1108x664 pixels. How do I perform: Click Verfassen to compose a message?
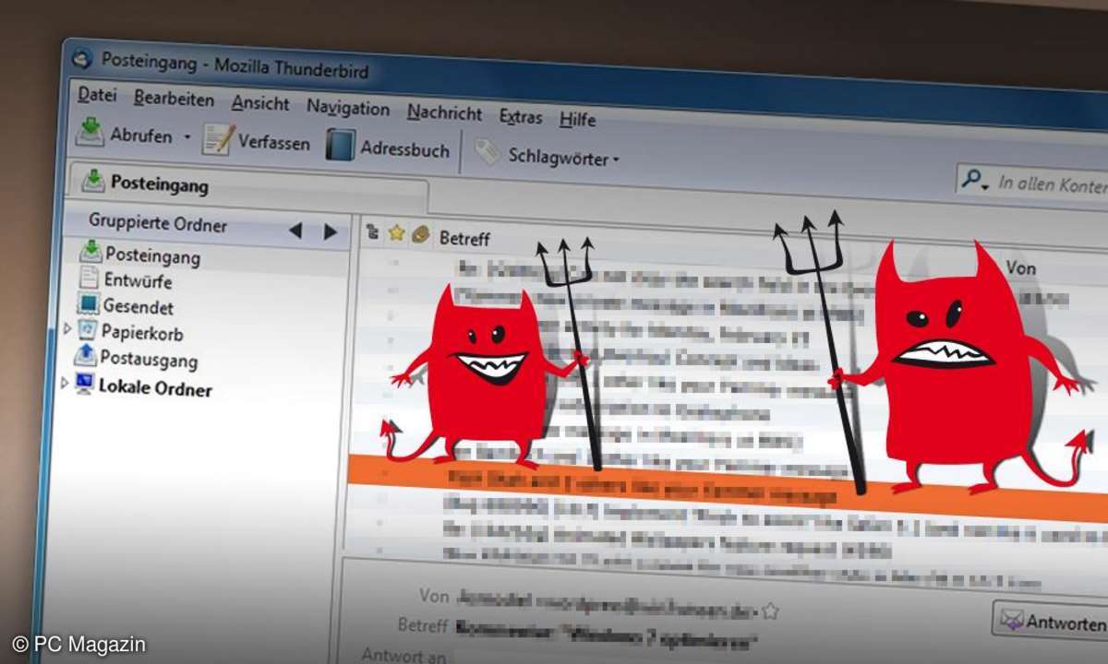[x=257, y=142]
